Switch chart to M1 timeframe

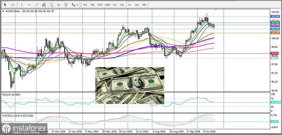(85, 5)
